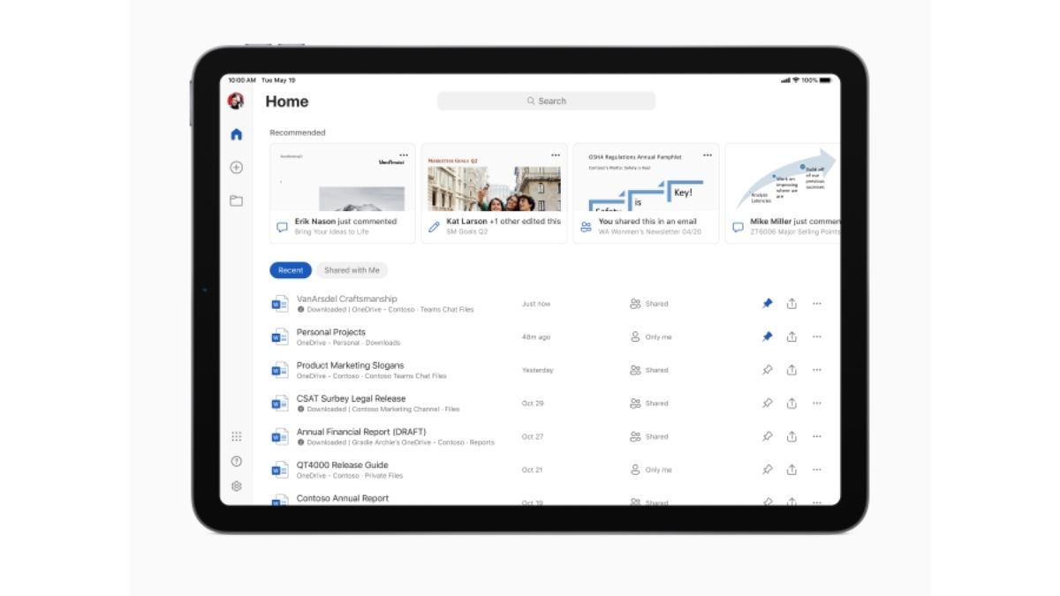Click into the Search field
Viewport: 1060px width, 596px height.
(x=546, y=101)
